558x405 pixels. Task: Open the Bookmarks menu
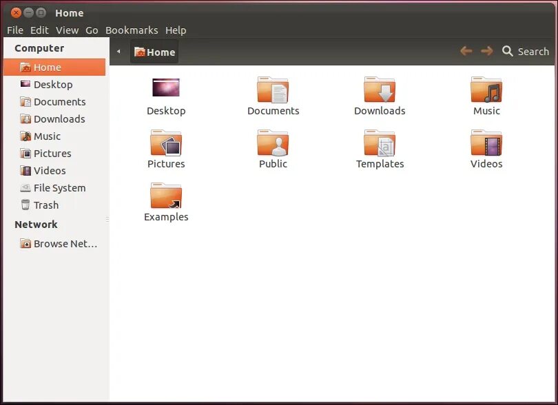point(132,30)
